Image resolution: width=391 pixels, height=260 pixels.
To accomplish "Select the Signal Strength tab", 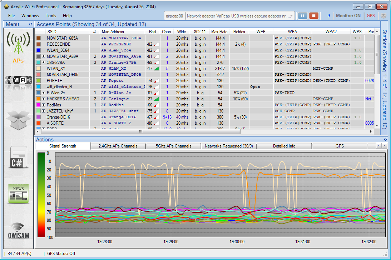I will pyautogui.click(x=63, y=146).
